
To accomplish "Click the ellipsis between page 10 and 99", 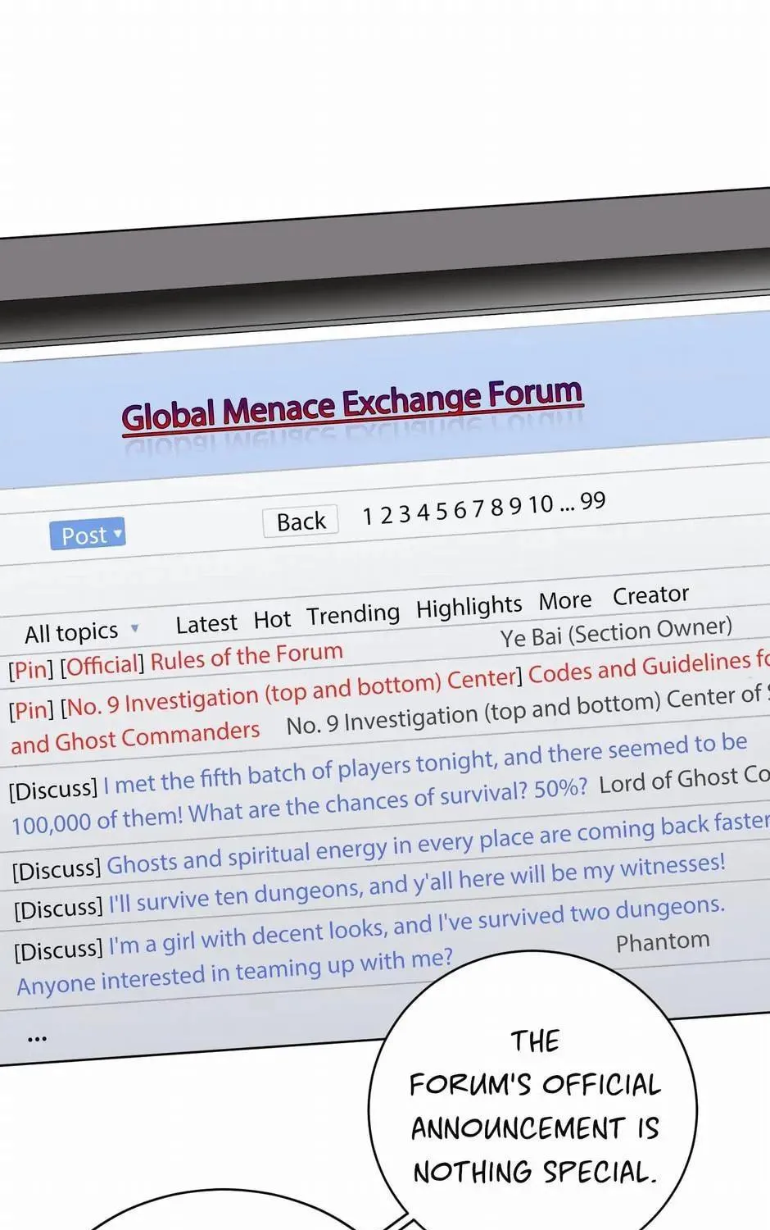I will [x=567, y=508].
